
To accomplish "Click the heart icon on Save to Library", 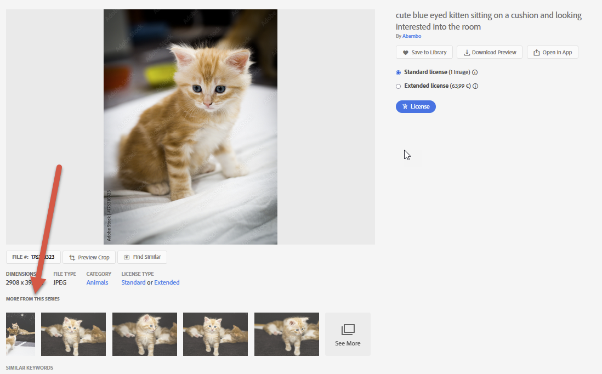I will (x=405, y=52).
